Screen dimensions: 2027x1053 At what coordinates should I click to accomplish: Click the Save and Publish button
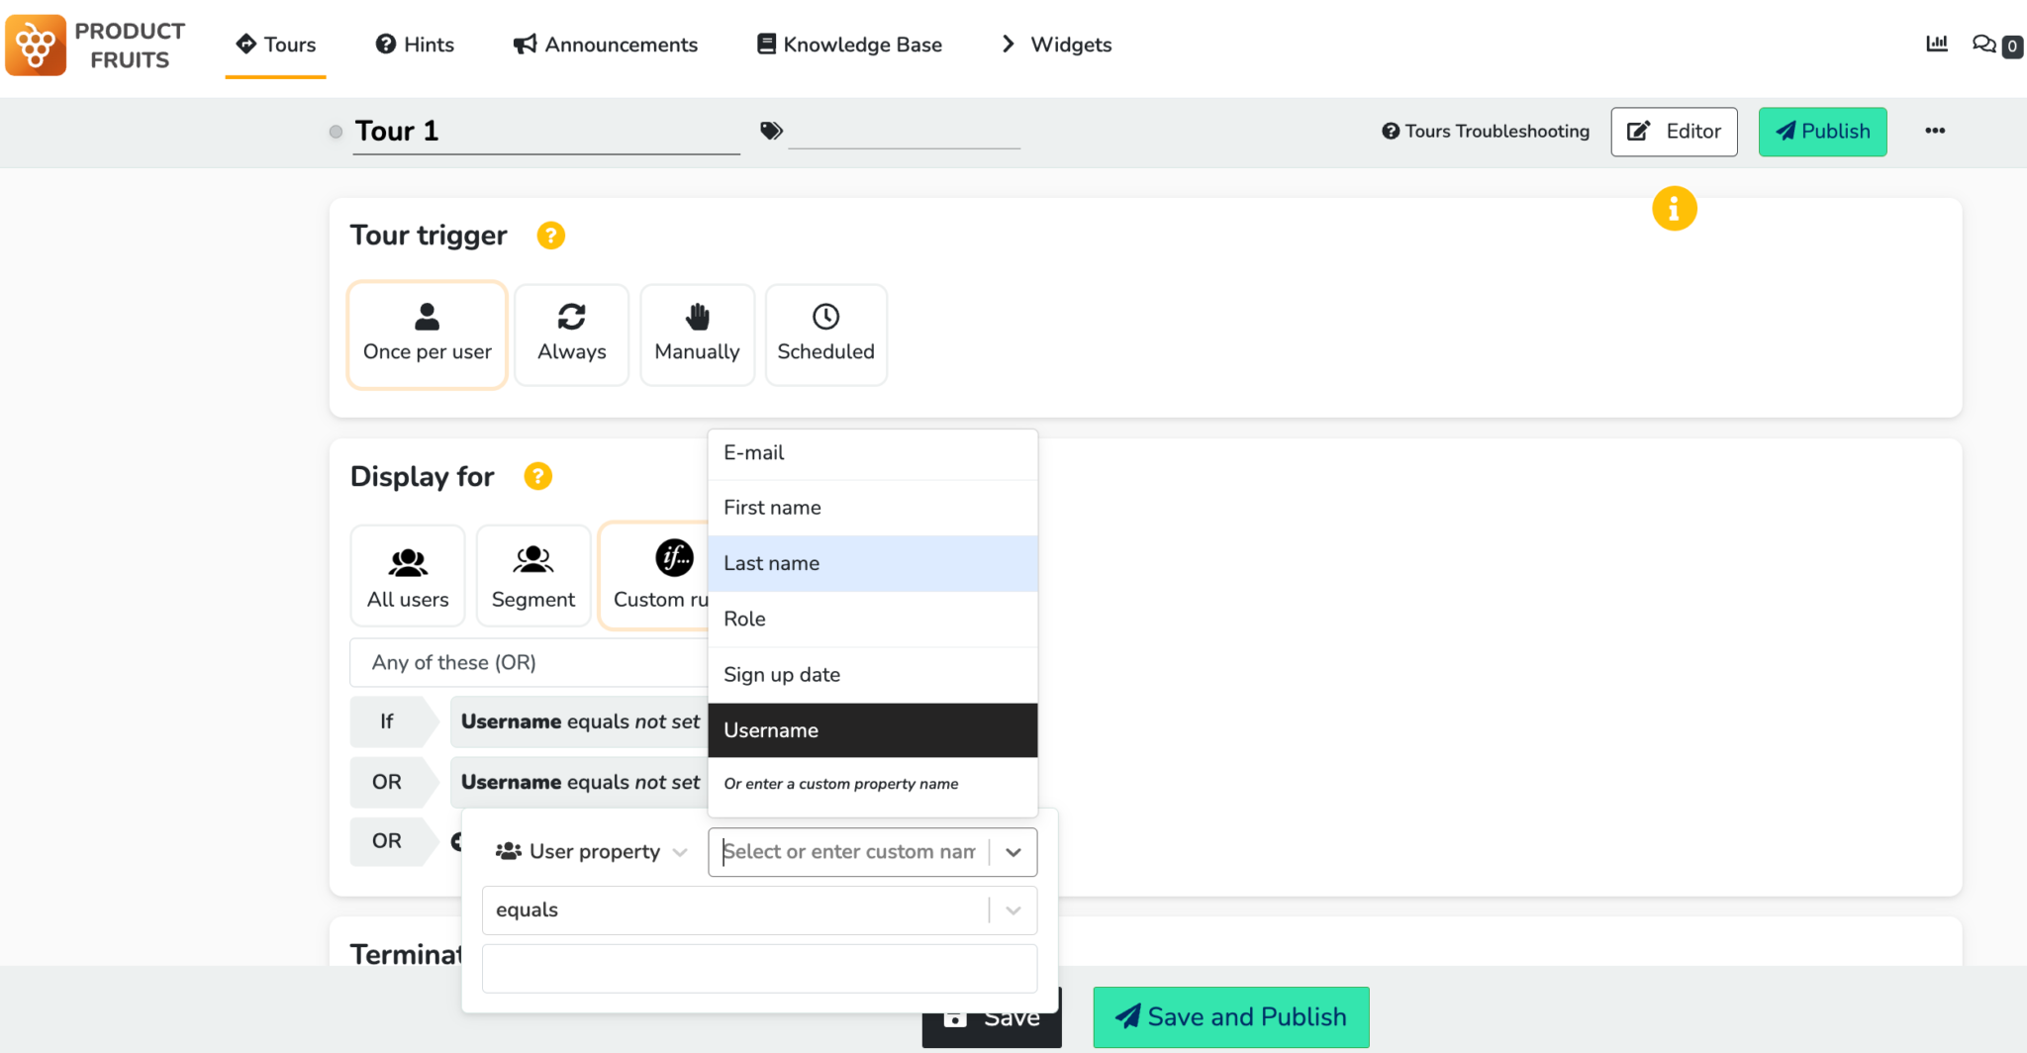click(x=1230, y=1016)
